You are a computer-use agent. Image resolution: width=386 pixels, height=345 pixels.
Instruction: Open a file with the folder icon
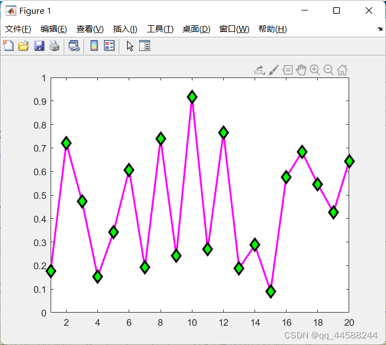24,46
